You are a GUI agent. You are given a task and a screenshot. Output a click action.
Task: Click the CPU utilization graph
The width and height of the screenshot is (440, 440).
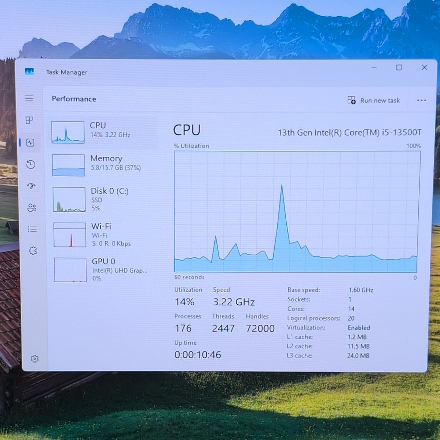tap(297, 212)
